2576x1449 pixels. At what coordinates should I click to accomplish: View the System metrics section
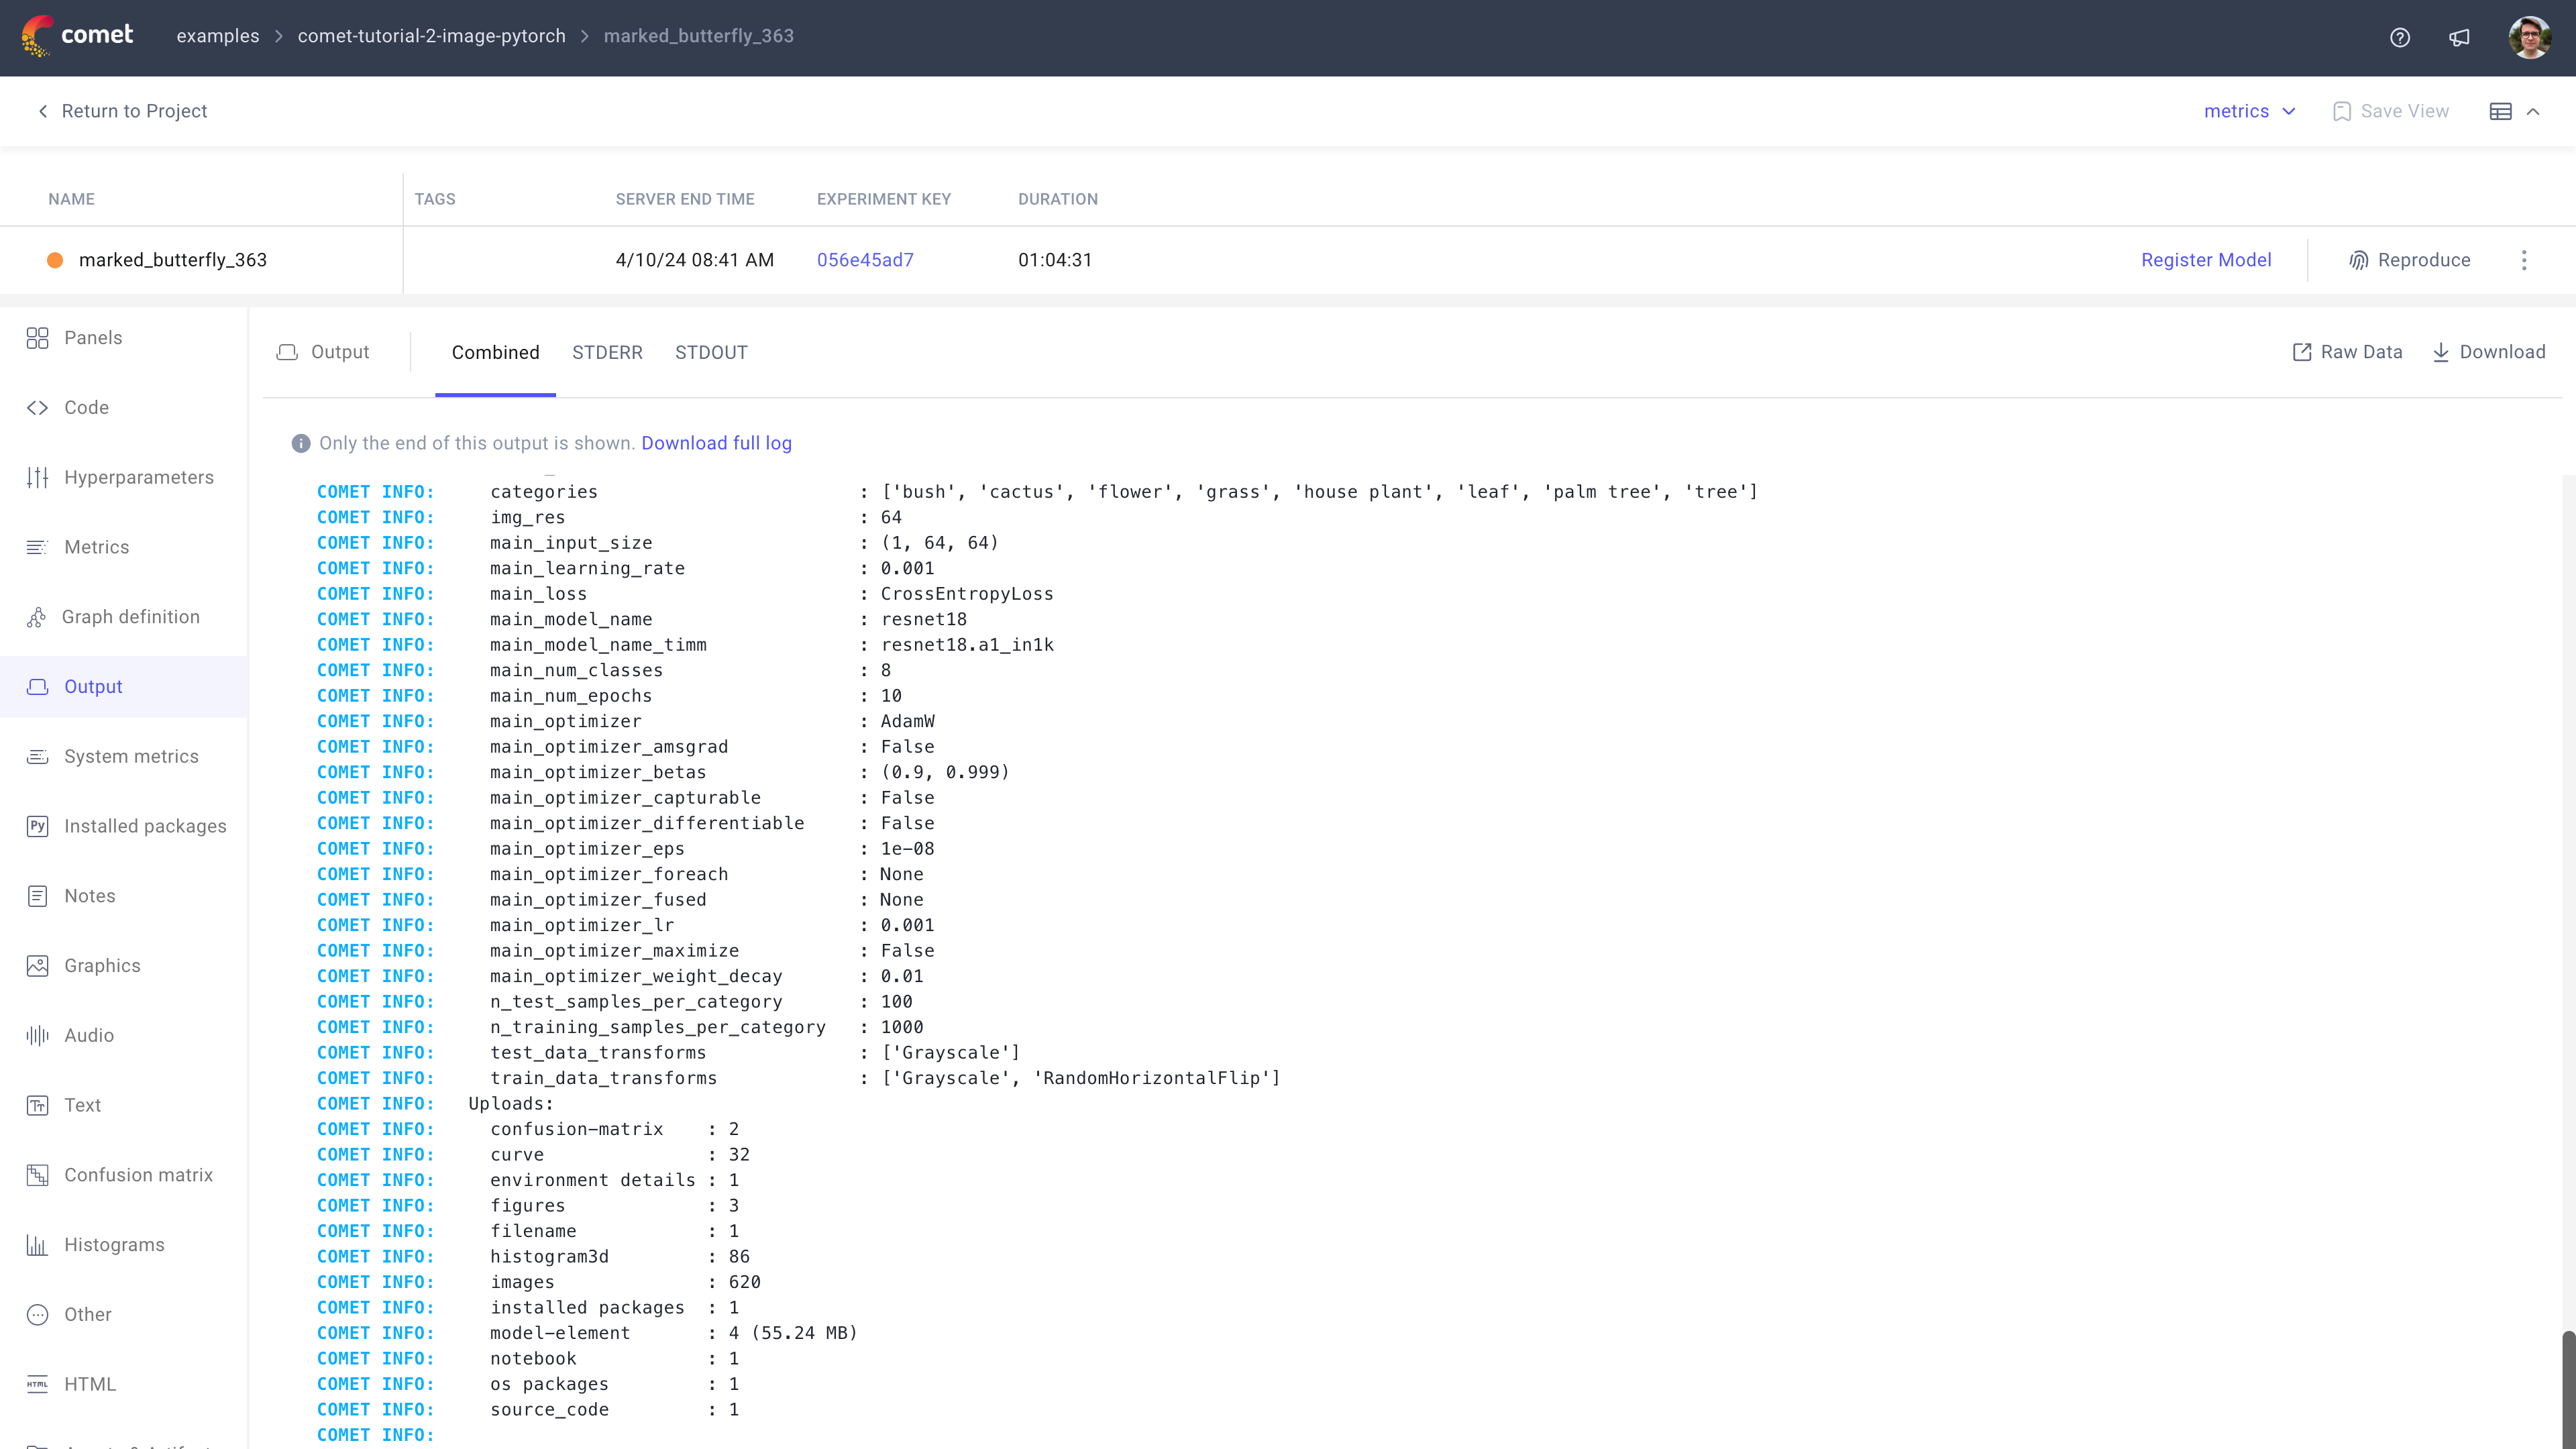131,756
